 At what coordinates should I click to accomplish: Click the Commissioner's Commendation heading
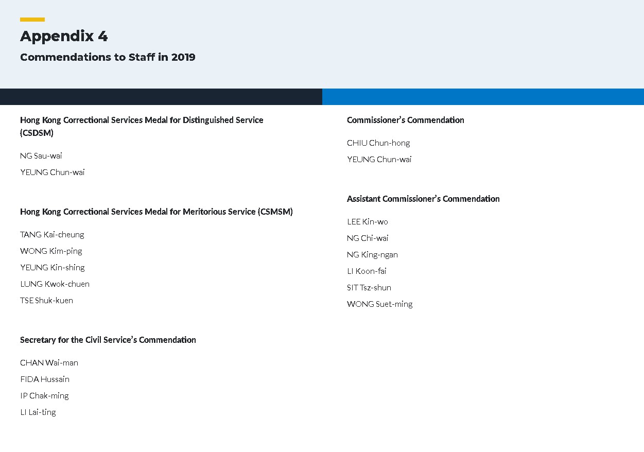(x=405, y=120)
